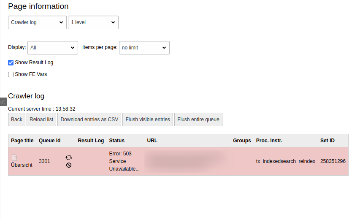Open the Display All dropdown

(x=53, y=48)
